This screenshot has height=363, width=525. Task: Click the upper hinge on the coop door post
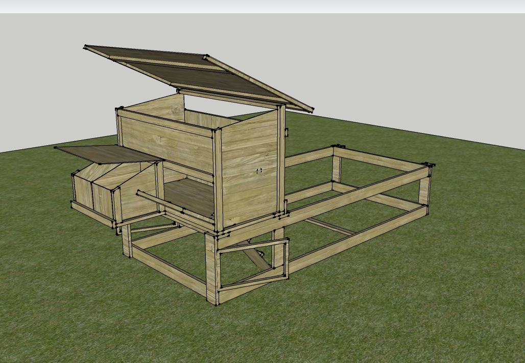pos(287,132)
